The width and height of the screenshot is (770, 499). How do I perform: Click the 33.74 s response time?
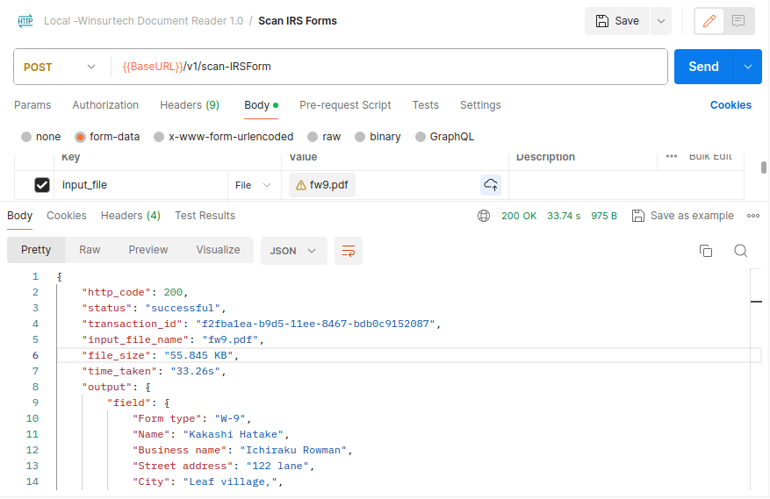tap(564, 216)
